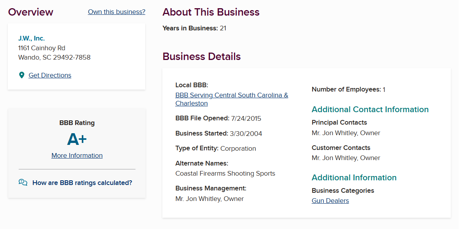This screenshot has height=229, width=459.
Task: Open the Gun Dealers business category
Action: pyautogui.click(x=330, y=201)
